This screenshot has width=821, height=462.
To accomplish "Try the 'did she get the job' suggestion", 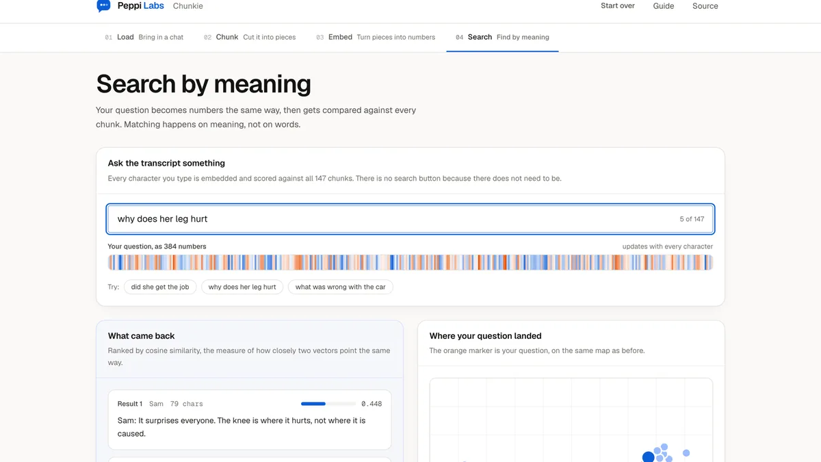I will (160, 287).
